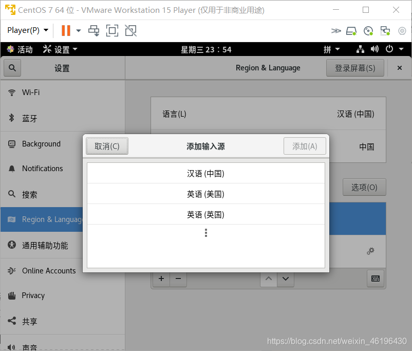
Task: Click the network status icon in GNOME top bar
Action: [x=360, y=49]
